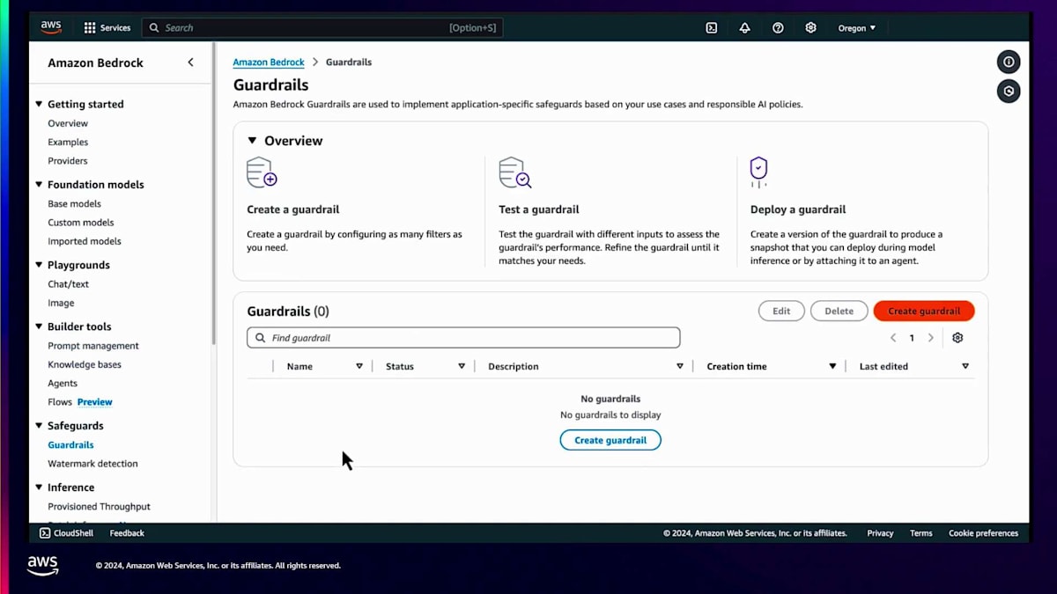
Task: Sort by Description column arrow
Action: pos(680,366)
